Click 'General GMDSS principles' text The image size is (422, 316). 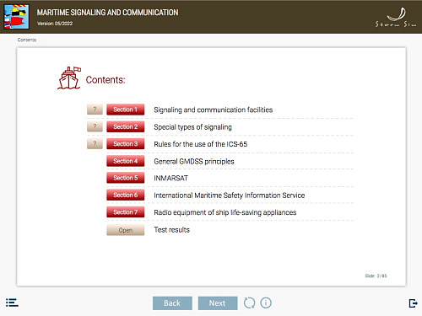point(194,162)
